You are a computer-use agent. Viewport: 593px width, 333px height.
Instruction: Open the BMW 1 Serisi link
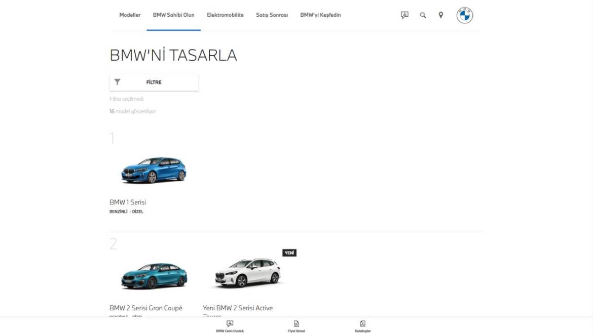click(127, 202)
